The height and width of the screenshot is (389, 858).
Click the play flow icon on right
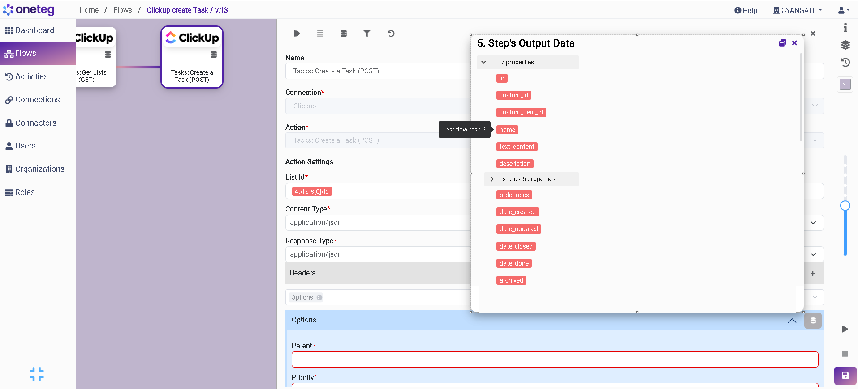(845, 329)
